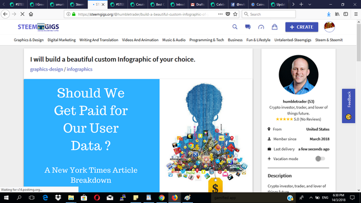Switch to the Facebook @mrb tab

238,5
